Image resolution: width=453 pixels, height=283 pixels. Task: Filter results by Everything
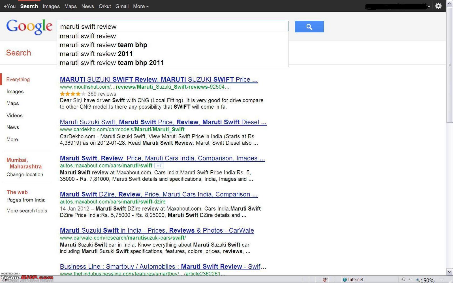18,80
